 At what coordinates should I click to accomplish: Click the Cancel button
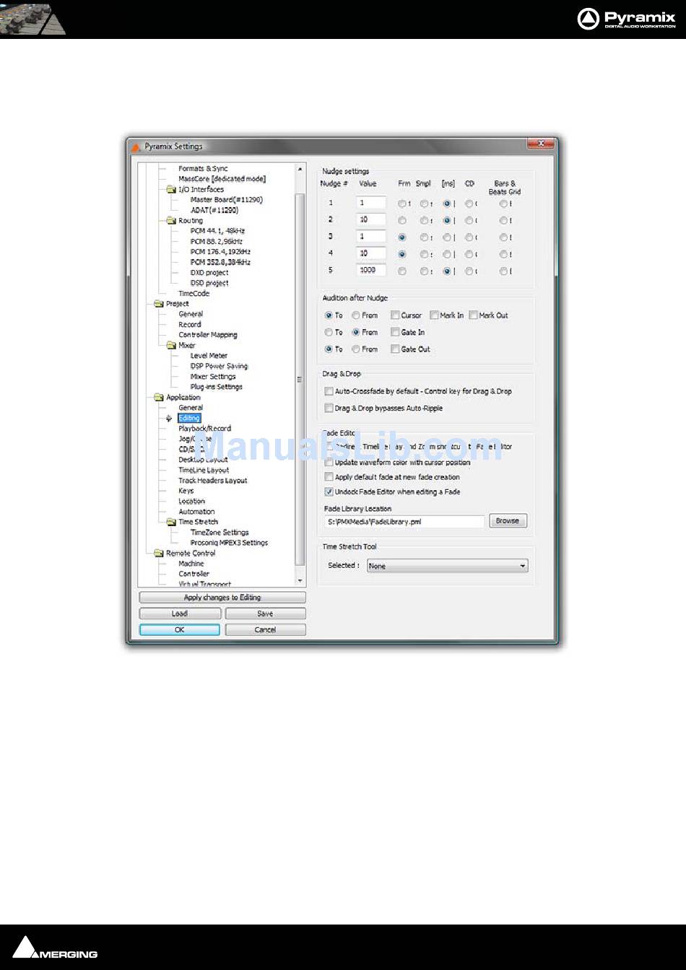pyautogui.click(x=265, y=630)
